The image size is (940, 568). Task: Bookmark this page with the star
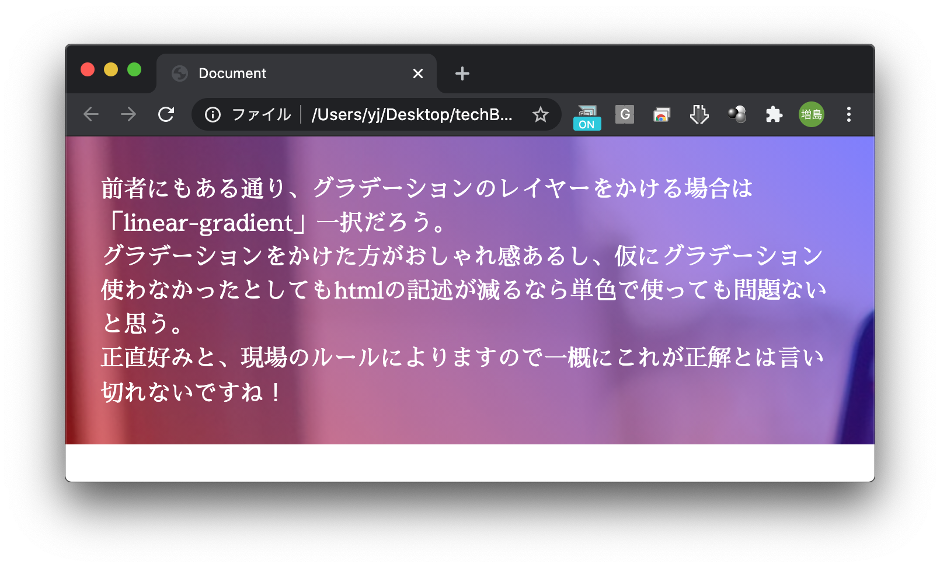coord(541,114)
